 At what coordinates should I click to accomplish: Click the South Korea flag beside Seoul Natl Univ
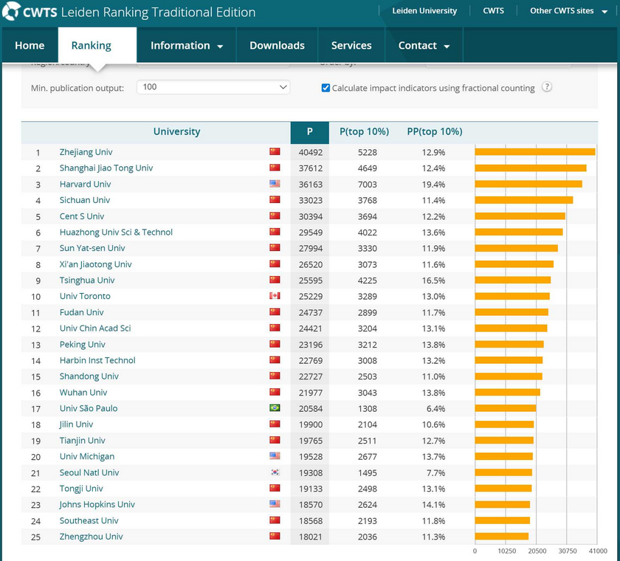[x=275, y=472]
